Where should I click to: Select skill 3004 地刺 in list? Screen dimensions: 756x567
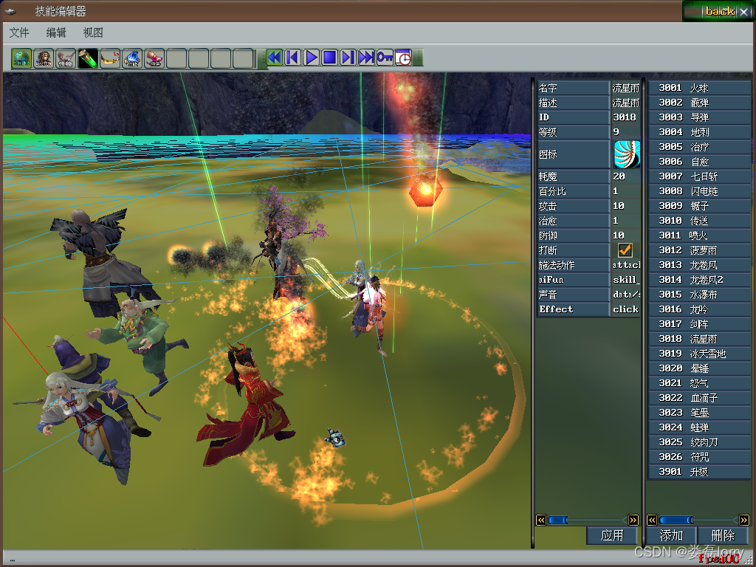[700, 132]
